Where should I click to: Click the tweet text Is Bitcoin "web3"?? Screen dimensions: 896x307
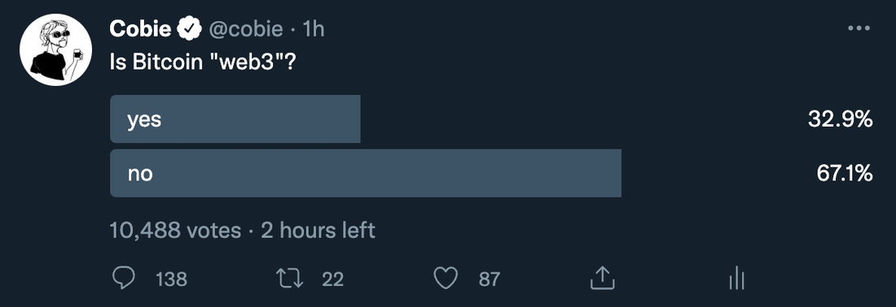coord(203,62)
